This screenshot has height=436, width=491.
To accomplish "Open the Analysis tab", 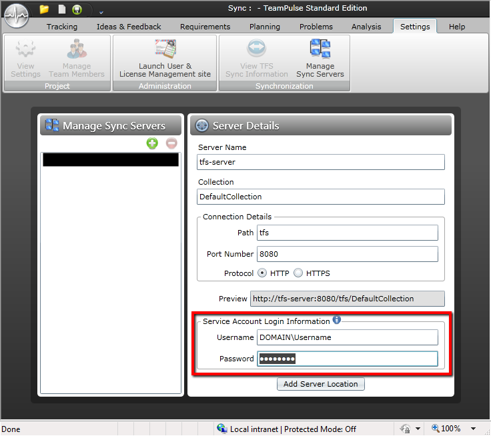I will (x=366, y=27).
